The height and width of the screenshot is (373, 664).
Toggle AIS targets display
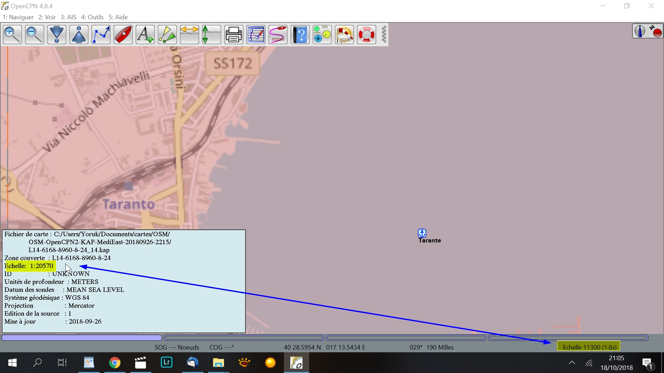[x=167, y=35]
